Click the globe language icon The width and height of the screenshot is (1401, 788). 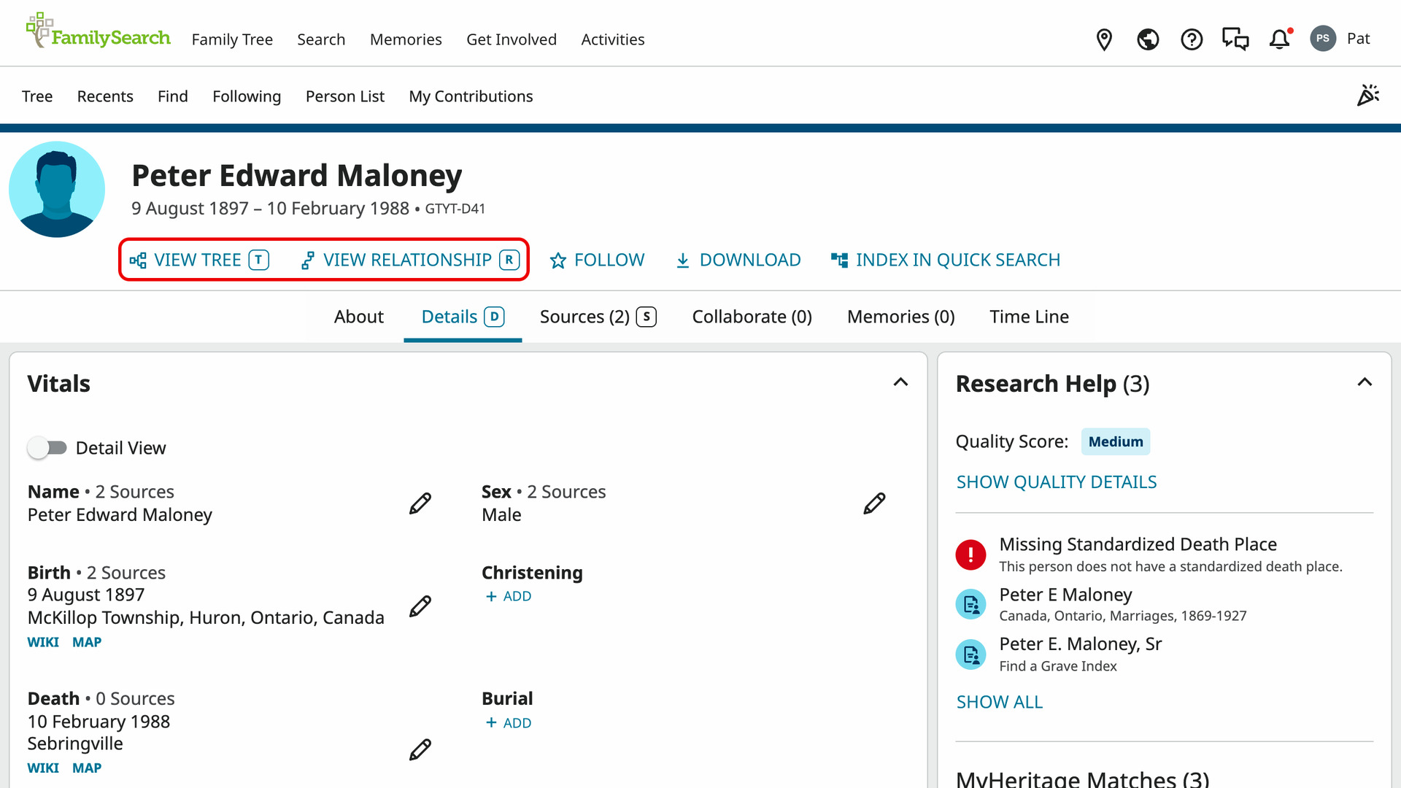(1148, 39)
